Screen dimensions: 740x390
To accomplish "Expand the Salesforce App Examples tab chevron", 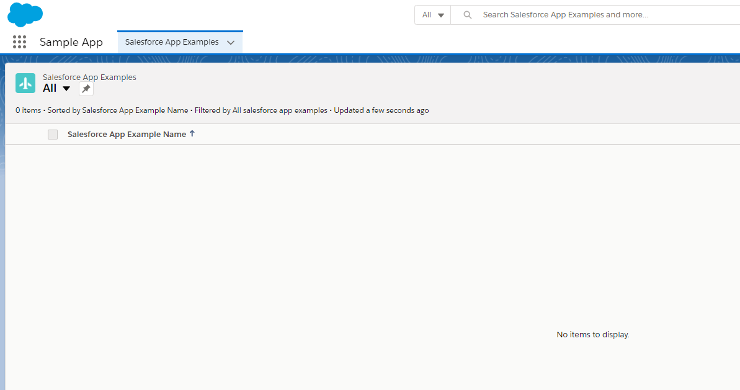I will click(231, 42).
